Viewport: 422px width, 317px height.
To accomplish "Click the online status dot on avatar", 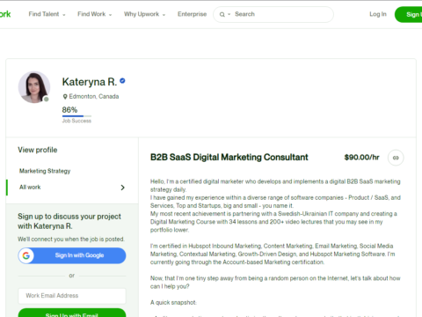I will [46, 100].
